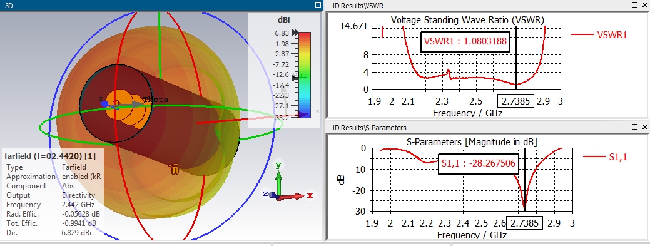Close the 1D Results VSWR window

[644, 4]
